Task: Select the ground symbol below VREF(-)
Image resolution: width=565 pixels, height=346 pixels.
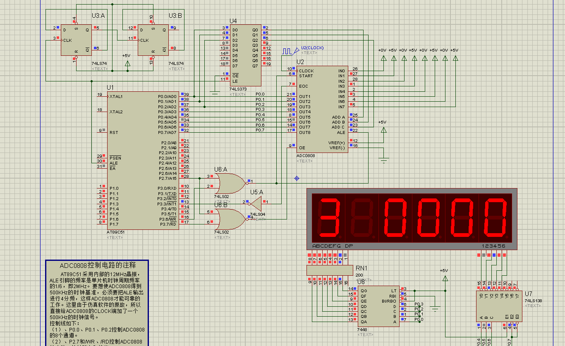Action: click(x=383, y=160)
